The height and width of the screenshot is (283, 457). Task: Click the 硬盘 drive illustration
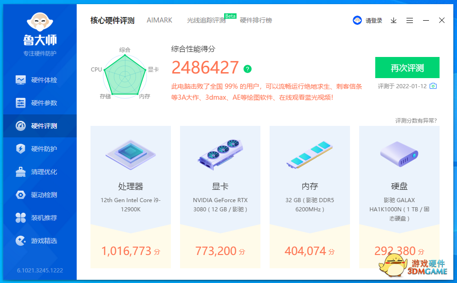(x=399, y=154)
